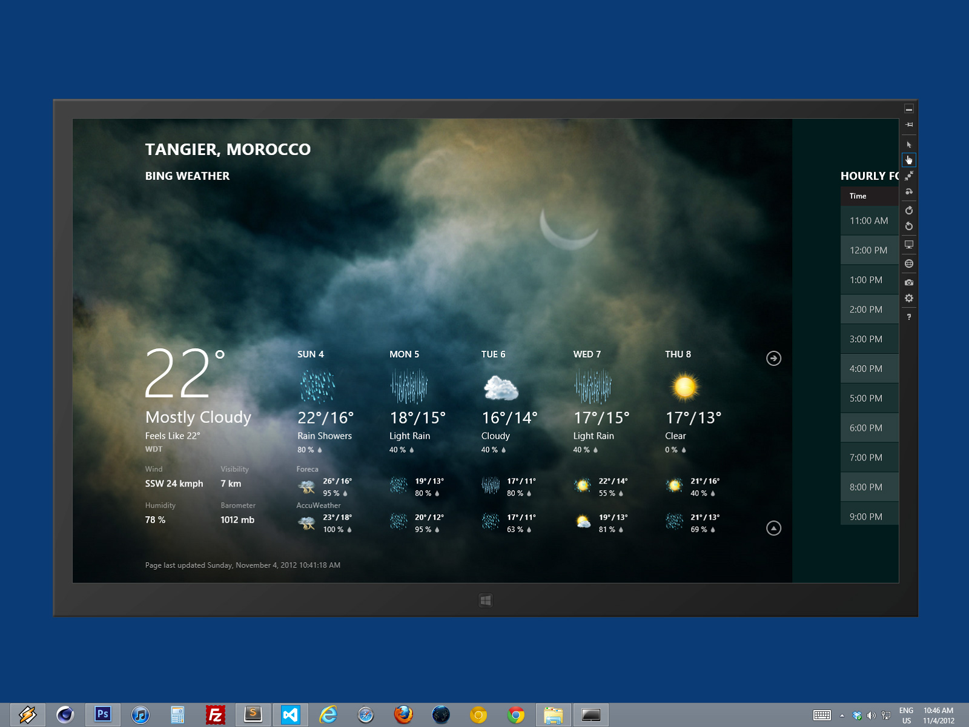
Task: Pin the simulator always on top
Action: click(x=909, y=125)
